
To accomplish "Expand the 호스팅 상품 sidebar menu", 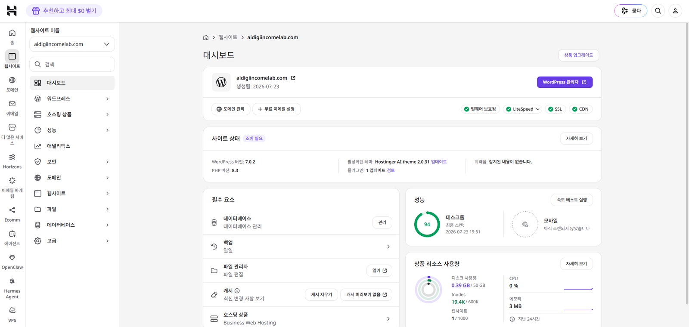I will point(72,114).
